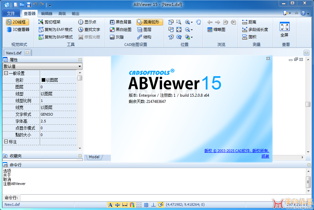
Task: Switch to the 高级 ribbon tab
Action: (62, 13)
